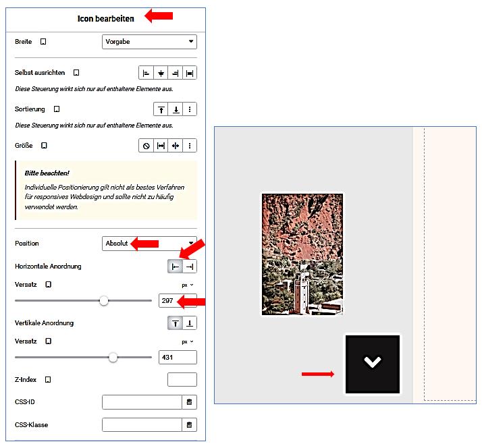The height and width of the screenshot is (446, 482).
Task: Open dynamic tags icon beside CSS-ID field
Action: [189, 403]
